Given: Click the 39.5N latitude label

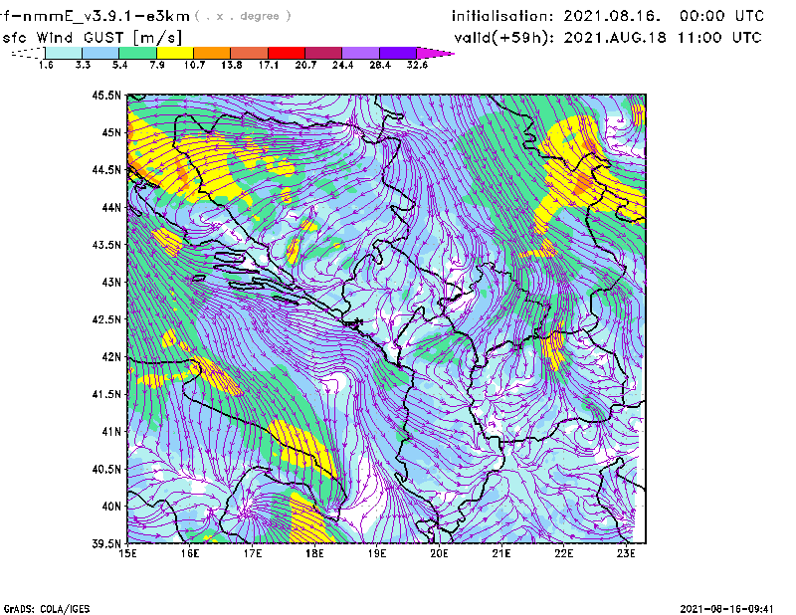Looking at the screenshot, I should (x=106, y=543).
